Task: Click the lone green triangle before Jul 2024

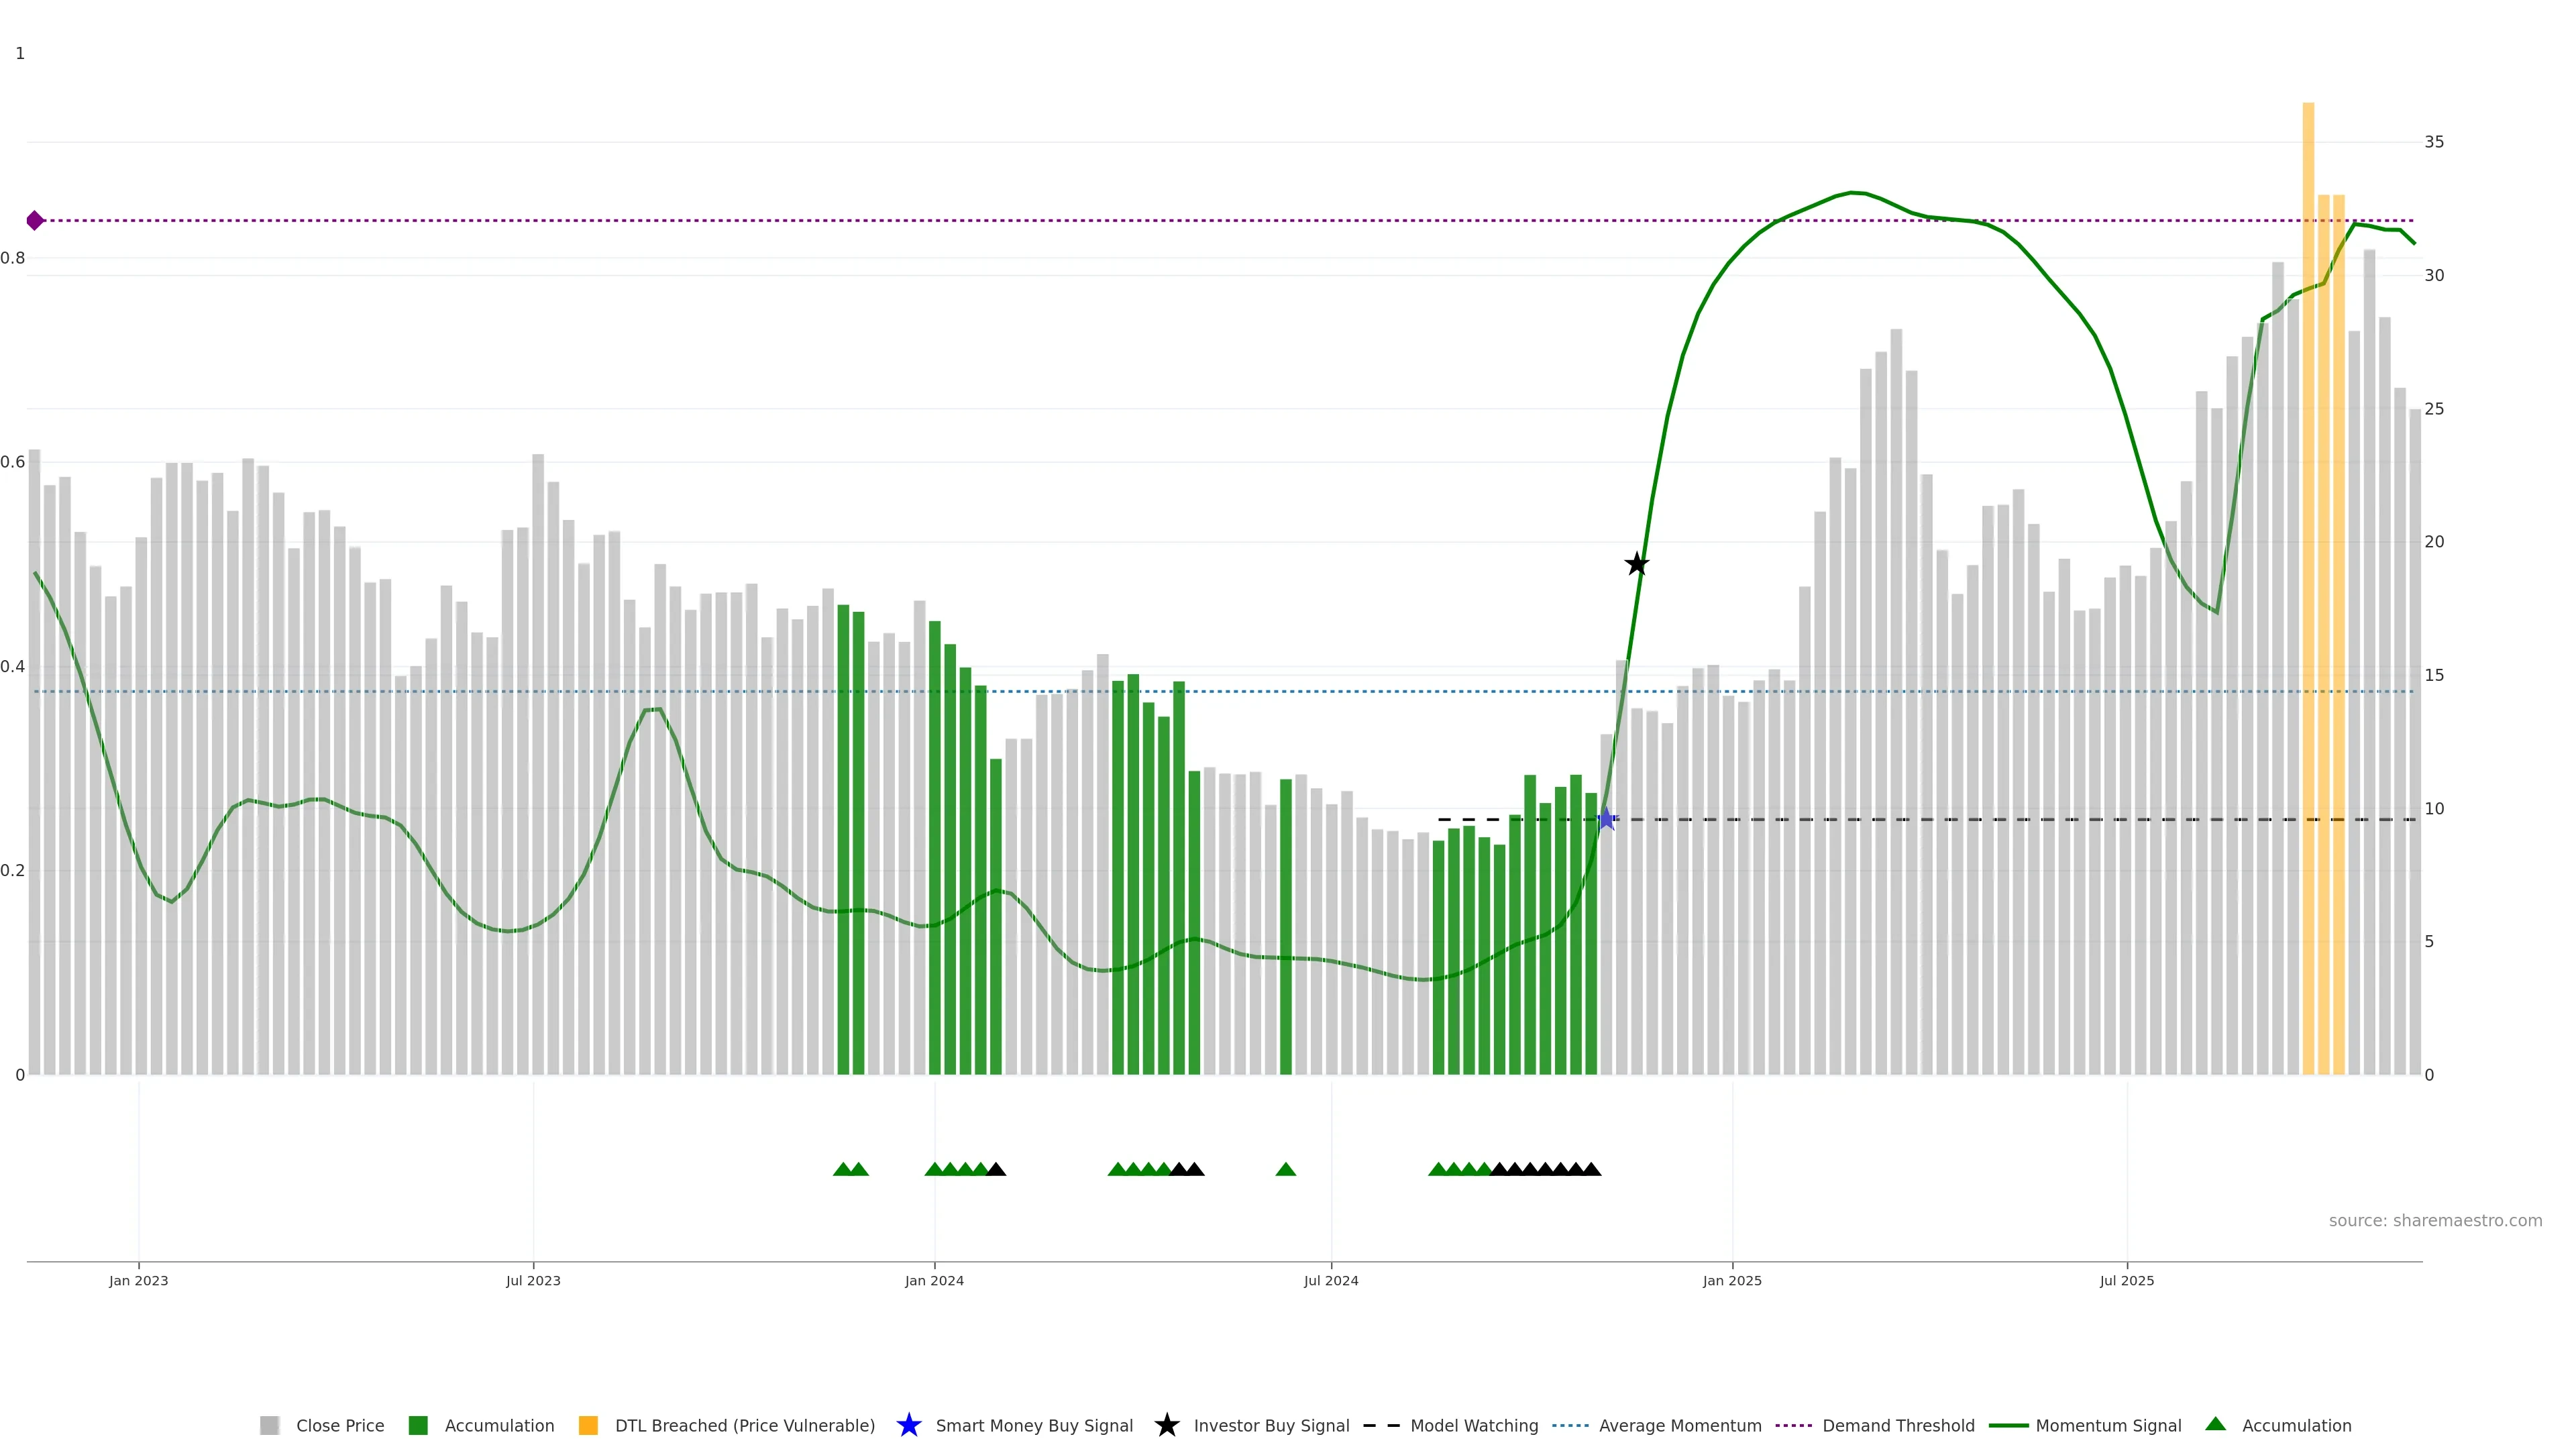Action: tap(1286, 1169)
